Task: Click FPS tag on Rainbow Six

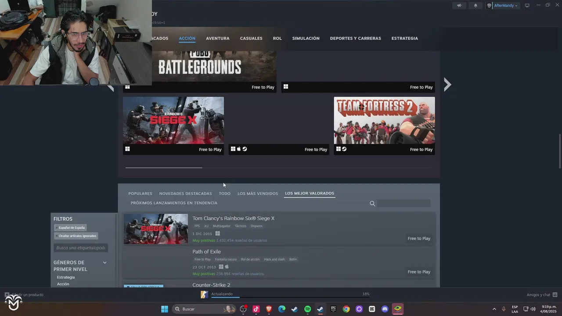Action: (197, 226)
